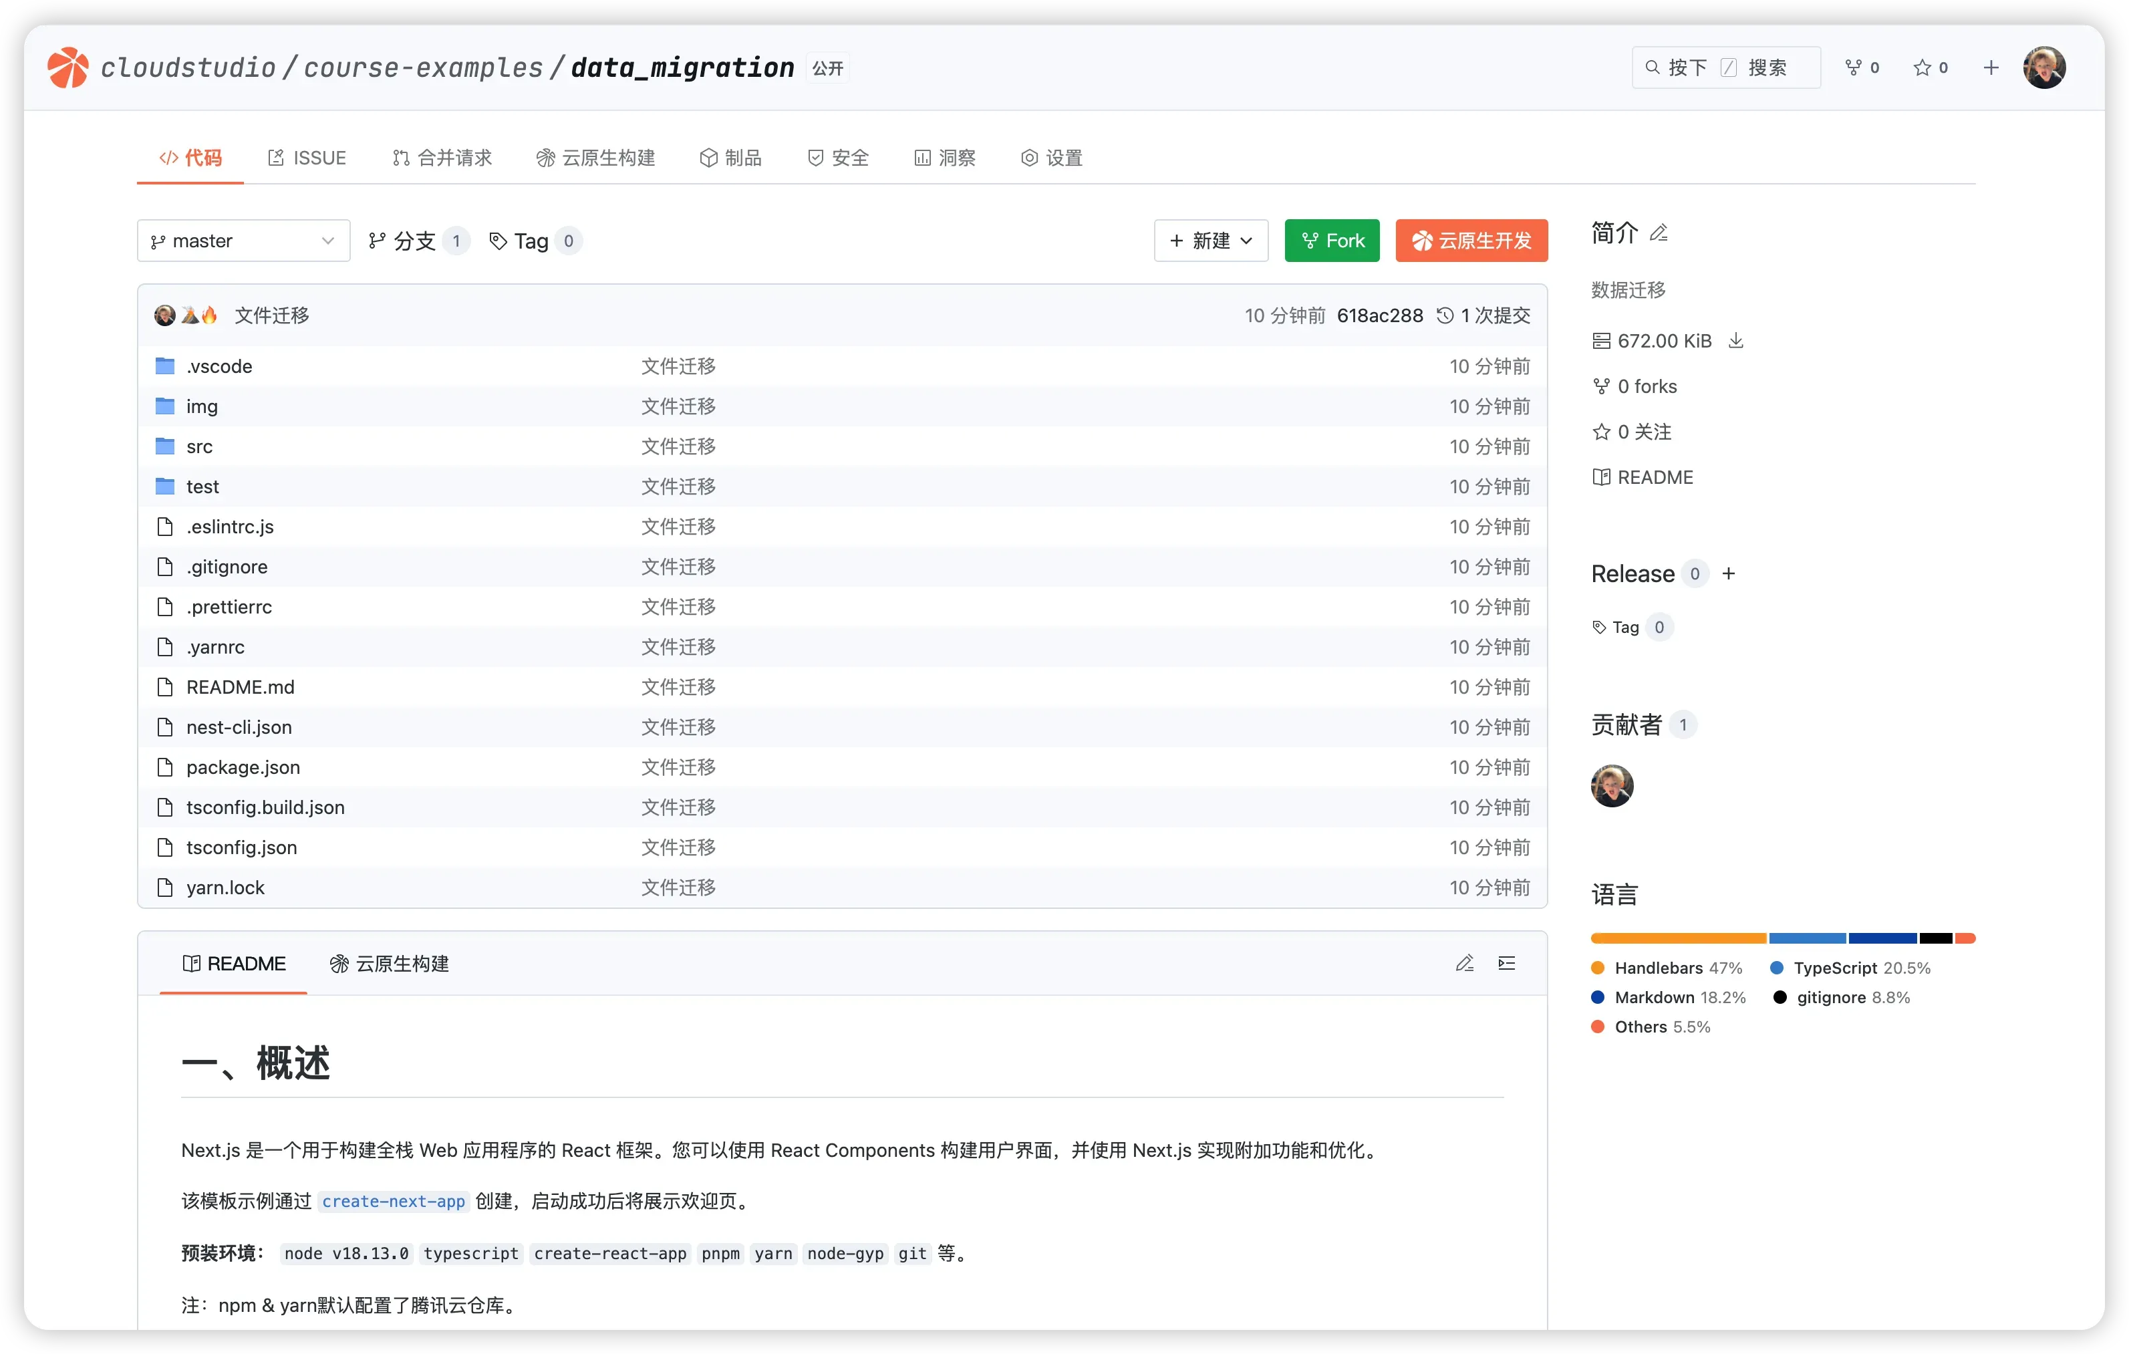Click the plus icon beside Release
Viewport: 2129px width, 1354px height.
[1729, 573]
